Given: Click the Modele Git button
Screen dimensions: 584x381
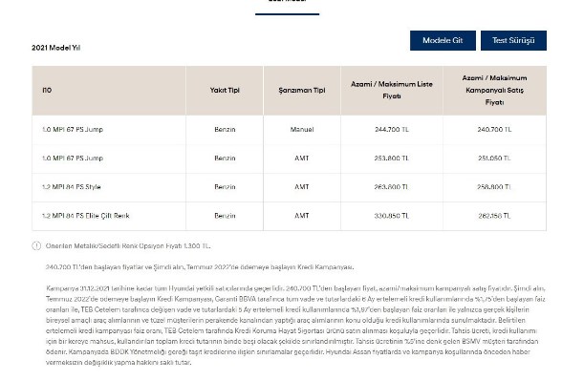Looking at the screenshot, I should coord(443,40).
